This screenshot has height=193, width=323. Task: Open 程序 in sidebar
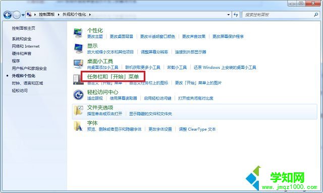pyautogui.click(x=16, y=61)
